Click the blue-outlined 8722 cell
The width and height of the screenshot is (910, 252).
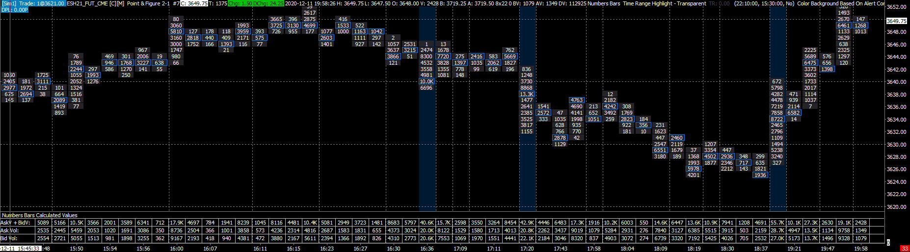(x=777, y=119)
